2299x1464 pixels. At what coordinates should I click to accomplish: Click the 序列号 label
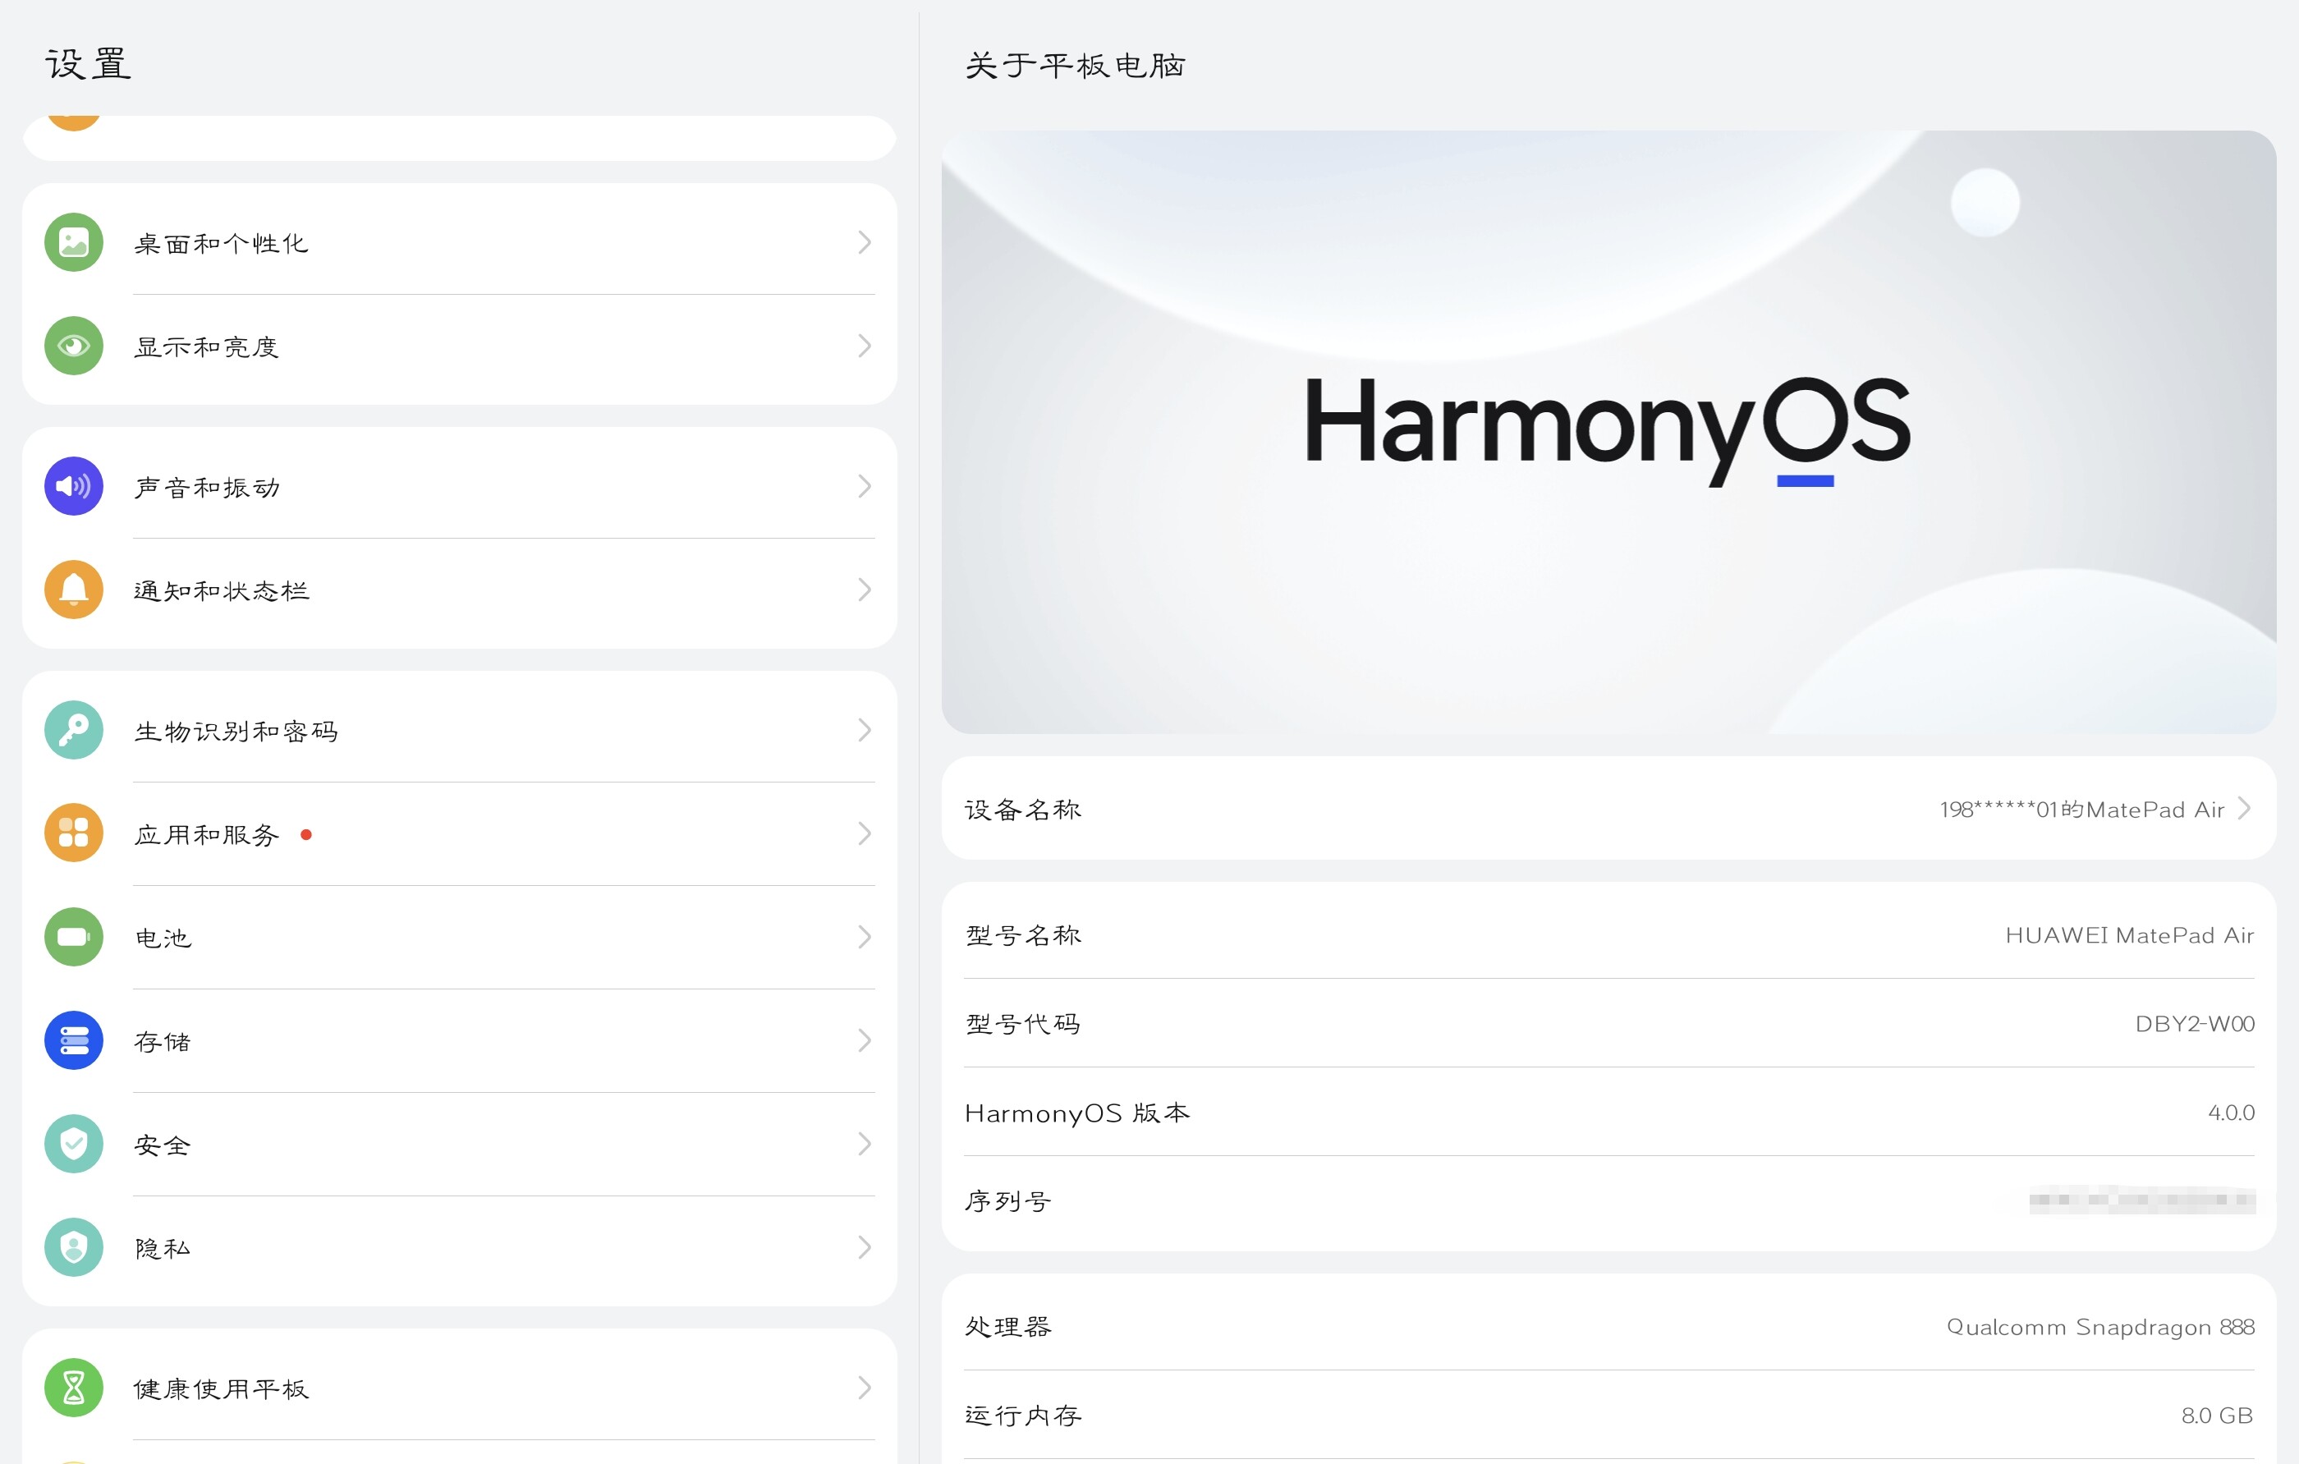coord(1008,1201)
